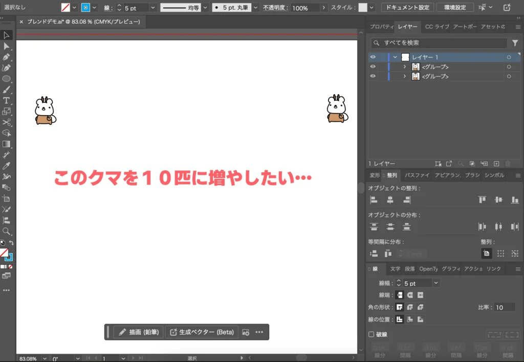The width and height of the screenshot is (524, 362).
Task: Click the アートボードに整列 icon
Action: coord(487,253)
